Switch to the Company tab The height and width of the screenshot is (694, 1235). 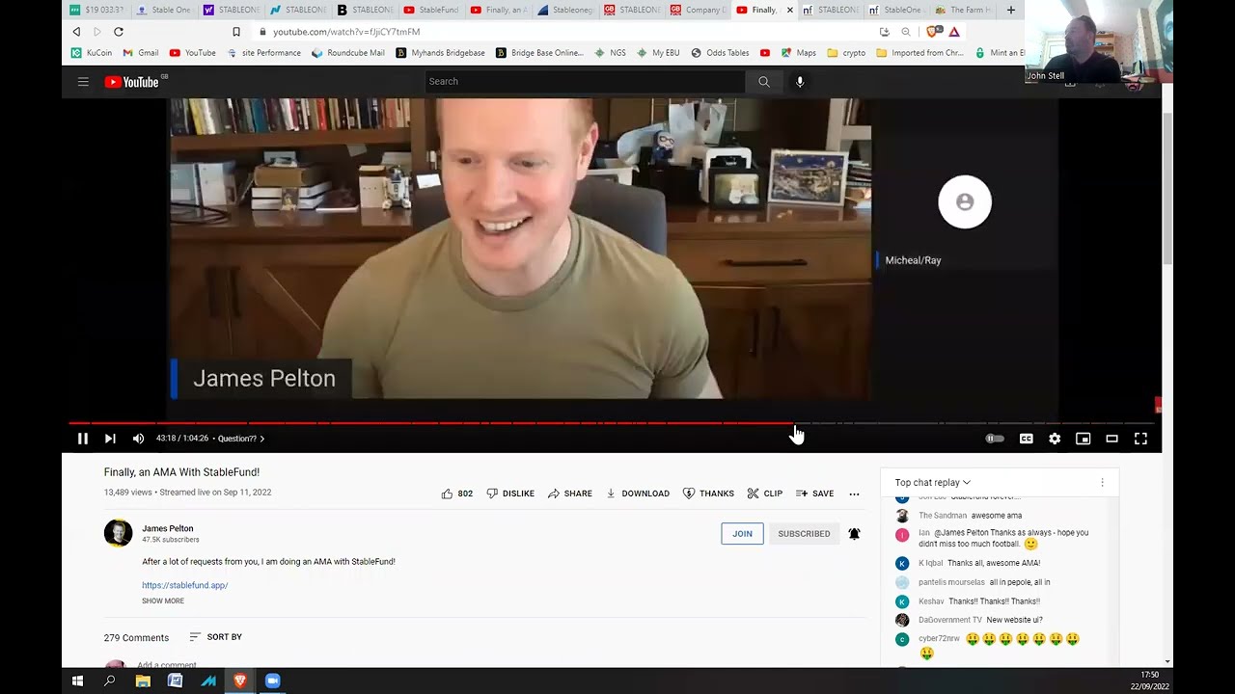coord(698,10)
